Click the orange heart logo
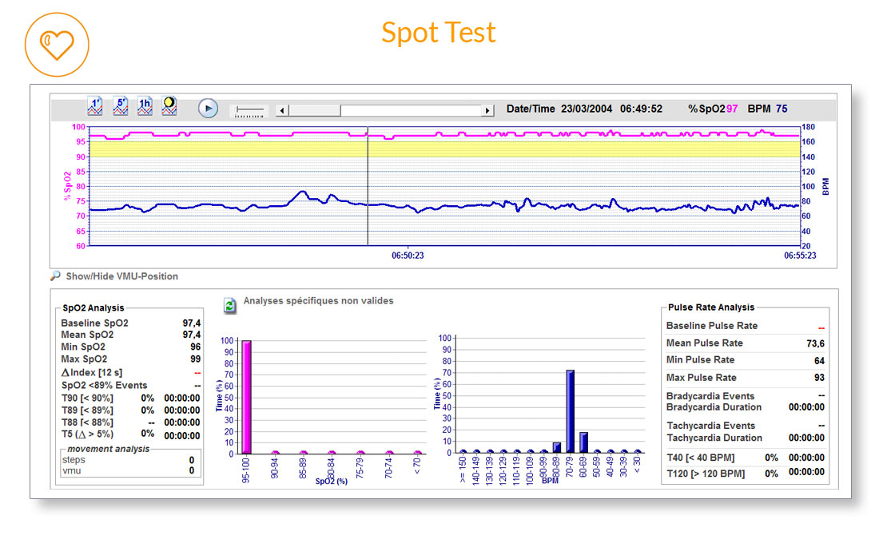879x559 pixels. (57, 45)
